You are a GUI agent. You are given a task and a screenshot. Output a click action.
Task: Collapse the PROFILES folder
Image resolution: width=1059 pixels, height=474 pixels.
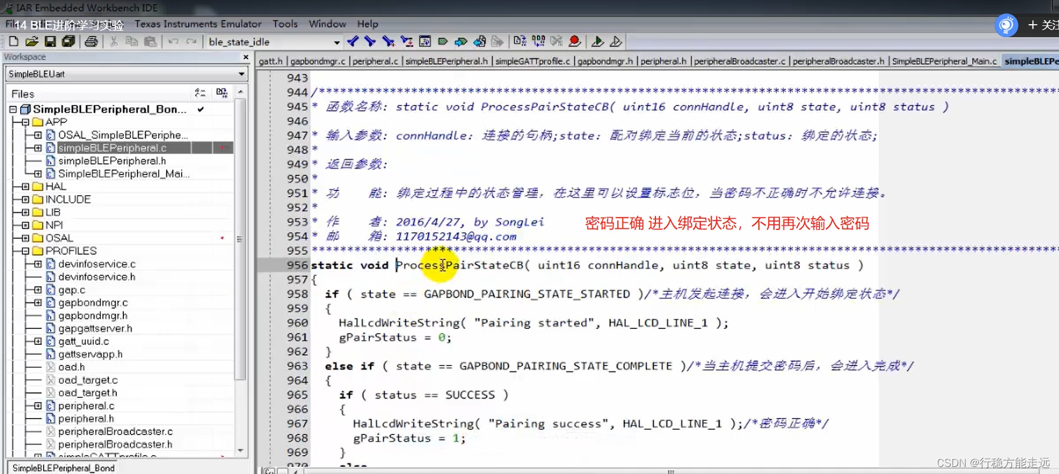[x=25, y=251]
